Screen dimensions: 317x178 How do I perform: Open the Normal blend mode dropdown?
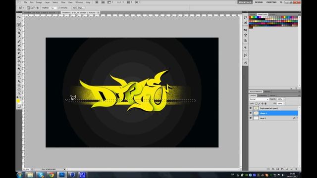[259, 99]
